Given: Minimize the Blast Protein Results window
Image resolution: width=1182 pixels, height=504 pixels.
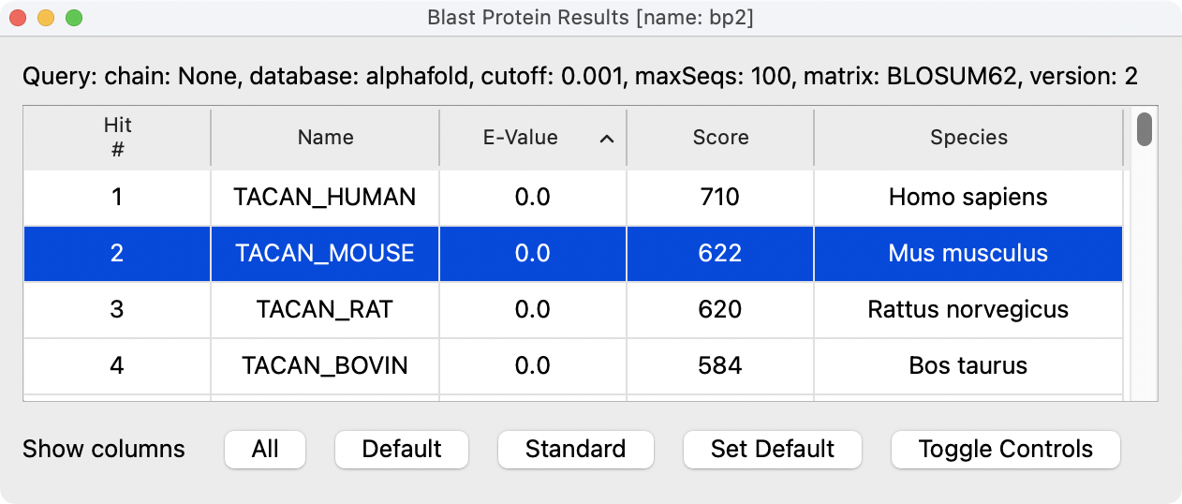Looking at the screenshot, I should point(46,18).
